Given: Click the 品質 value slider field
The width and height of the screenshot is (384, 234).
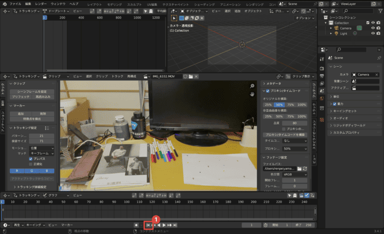Looking at the screenshot, I should pos(297,123).
